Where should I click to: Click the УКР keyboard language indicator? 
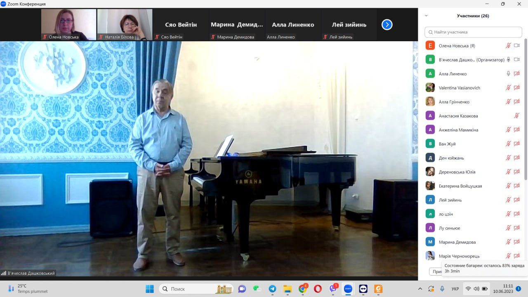coord(455,289)
